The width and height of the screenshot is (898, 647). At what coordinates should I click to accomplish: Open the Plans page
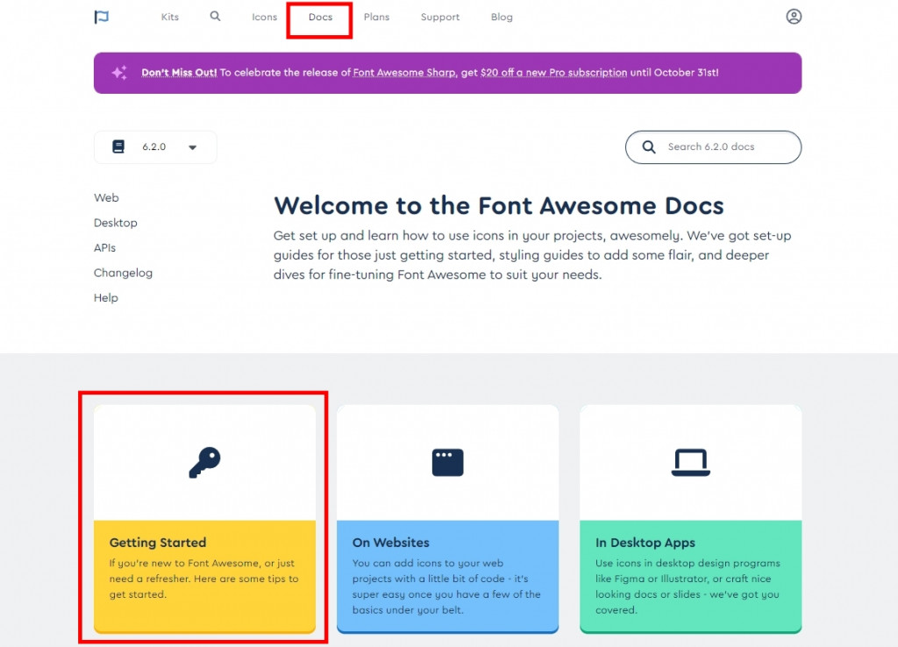376,18
